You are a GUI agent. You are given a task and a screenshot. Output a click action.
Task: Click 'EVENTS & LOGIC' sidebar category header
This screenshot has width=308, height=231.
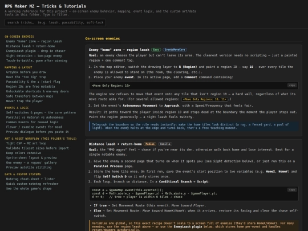click(17, 108)
